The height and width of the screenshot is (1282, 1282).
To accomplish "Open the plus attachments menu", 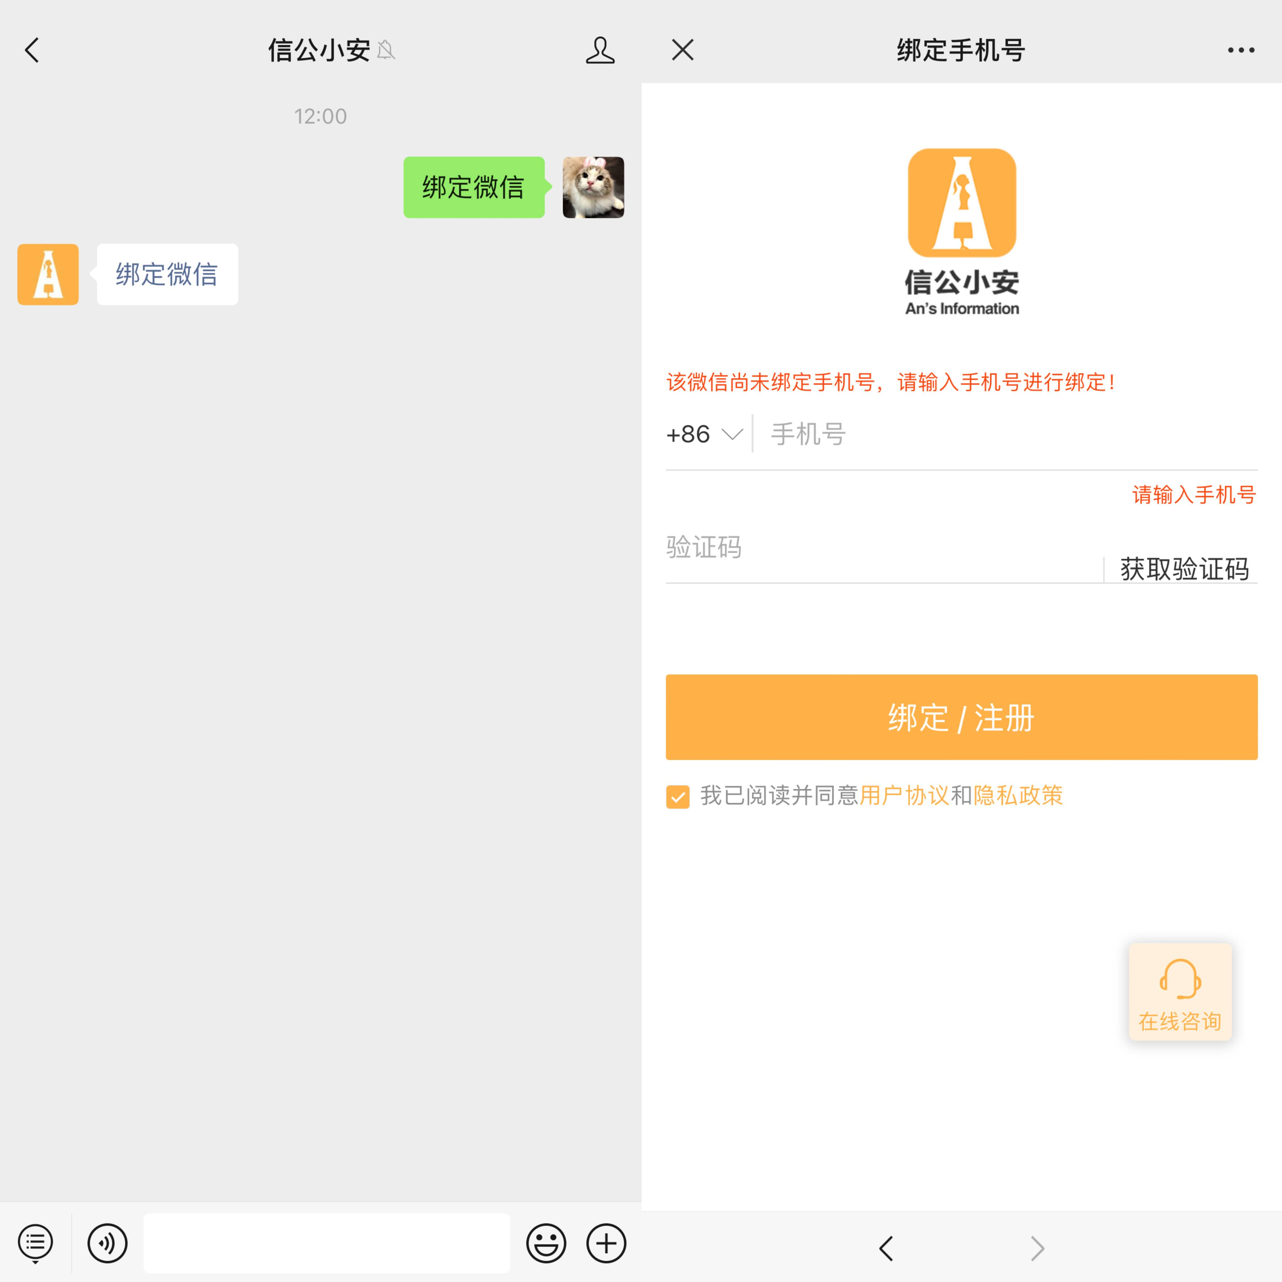I will point(607,1244).
